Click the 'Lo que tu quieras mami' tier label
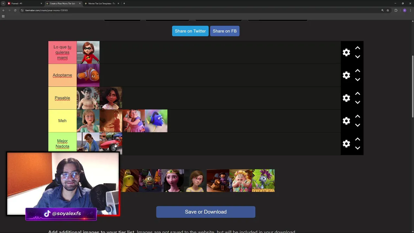 [x=62, y=52]
